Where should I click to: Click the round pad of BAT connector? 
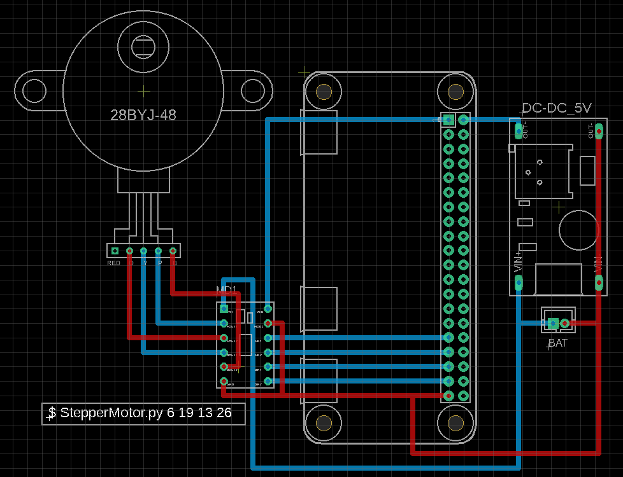(564, 324)
